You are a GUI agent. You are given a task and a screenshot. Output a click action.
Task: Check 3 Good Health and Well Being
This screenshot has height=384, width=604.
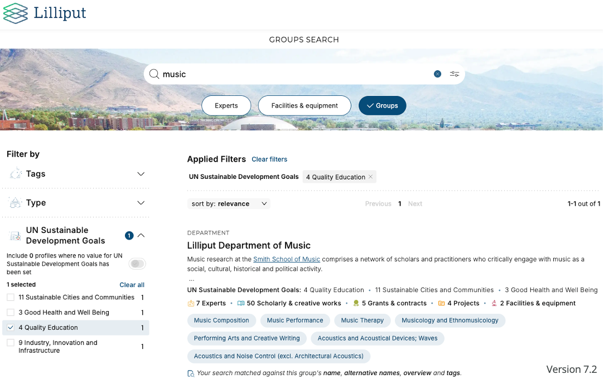[11, 313]
